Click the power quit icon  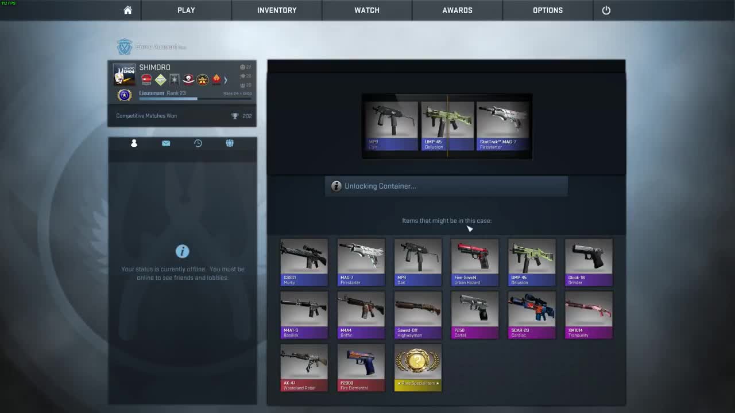(x=606, y=10)
